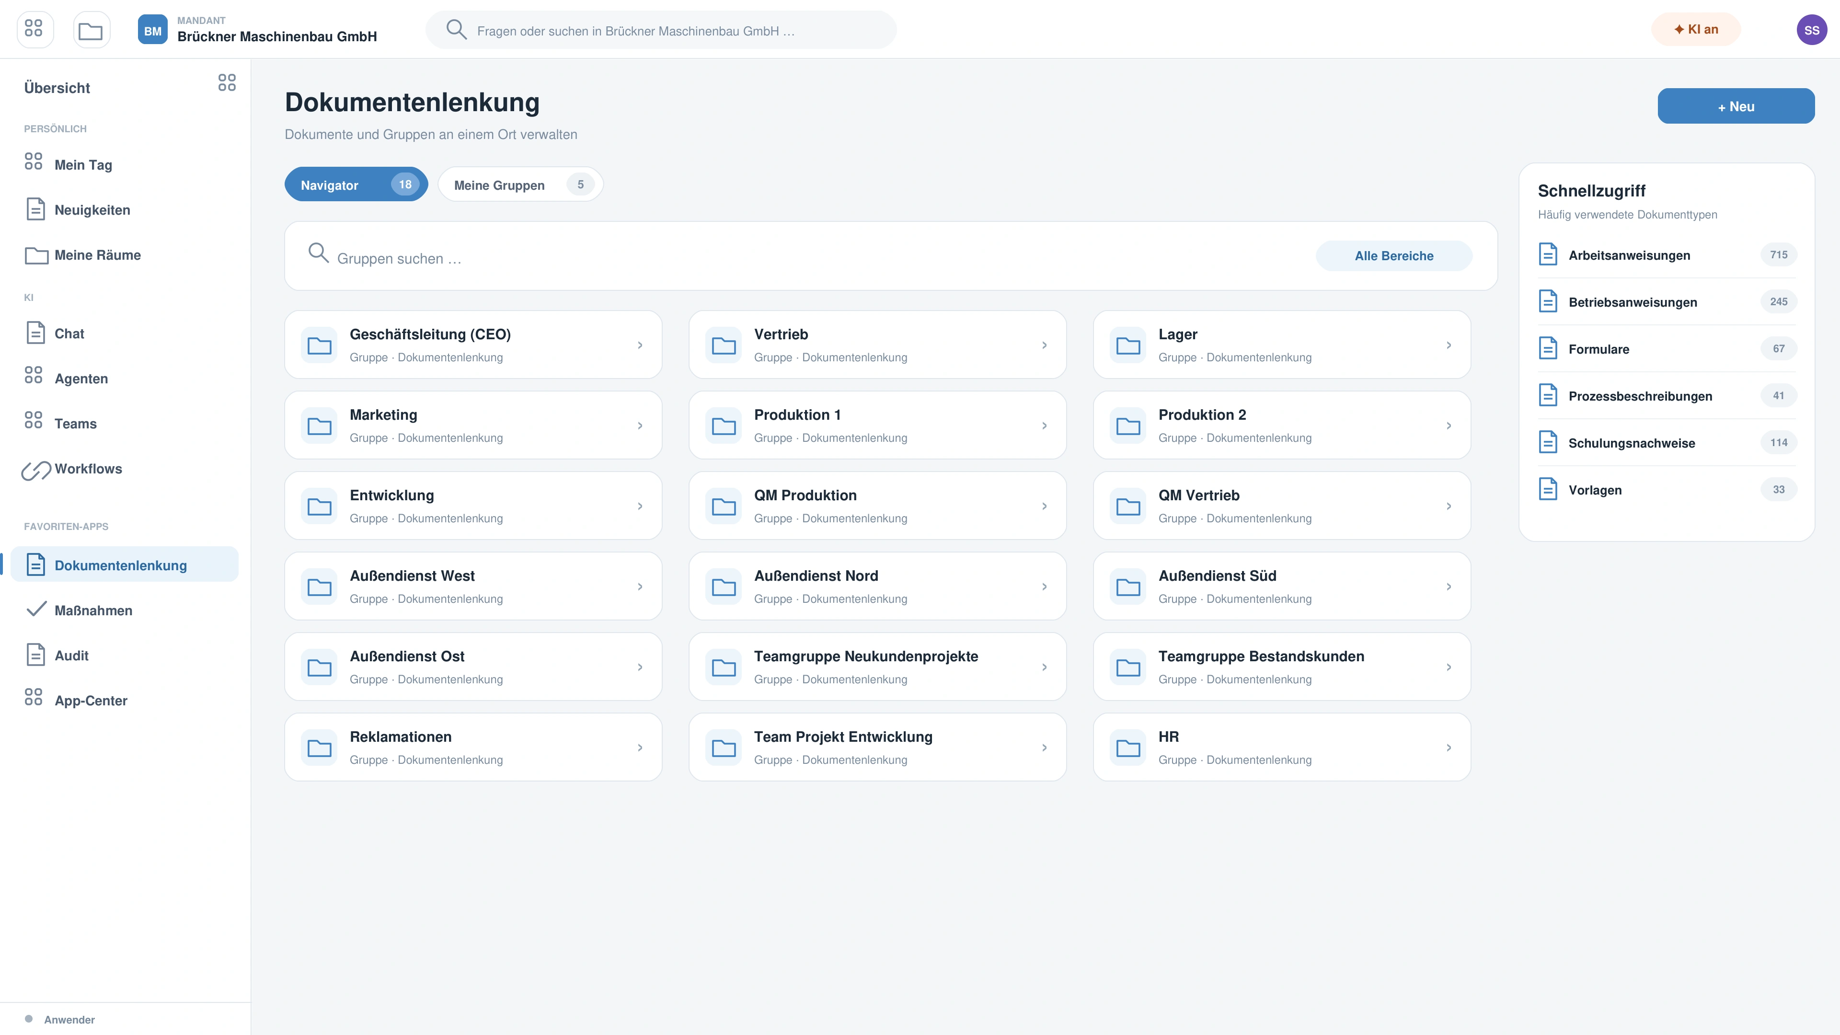This screenshot has width=1840, height=1035.
Task: Click the grid icon beside Übersicht
Action: tap(227, 83)
